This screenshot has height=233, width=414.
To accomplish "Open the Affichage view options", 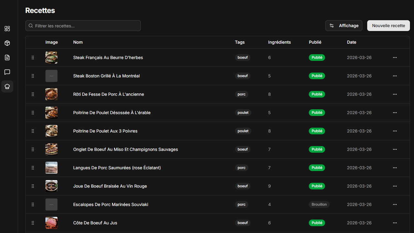I will (344, 26).
